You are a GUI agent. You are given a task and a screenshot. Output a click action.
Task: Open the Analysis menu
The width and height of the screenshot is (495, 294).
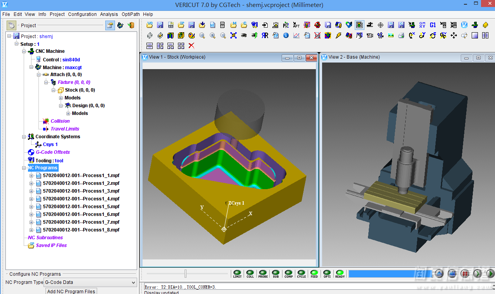click(x=109, y=14)
